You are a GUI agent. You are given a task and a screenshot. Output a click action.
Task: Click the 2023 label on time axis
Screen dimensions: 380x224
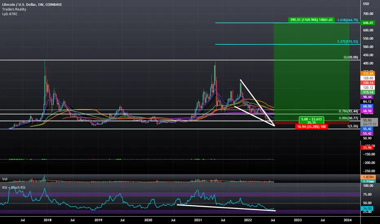pos(298,220)
